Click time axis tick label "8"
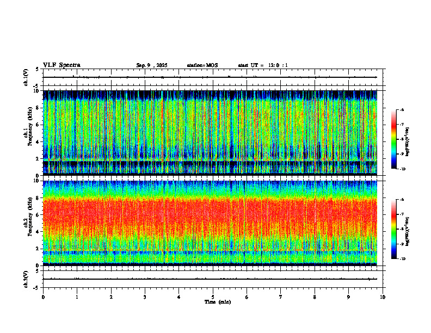431x333 pixels. click(x=315, y=297)
